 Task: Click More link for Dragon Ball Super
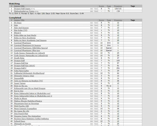point(96,9)
